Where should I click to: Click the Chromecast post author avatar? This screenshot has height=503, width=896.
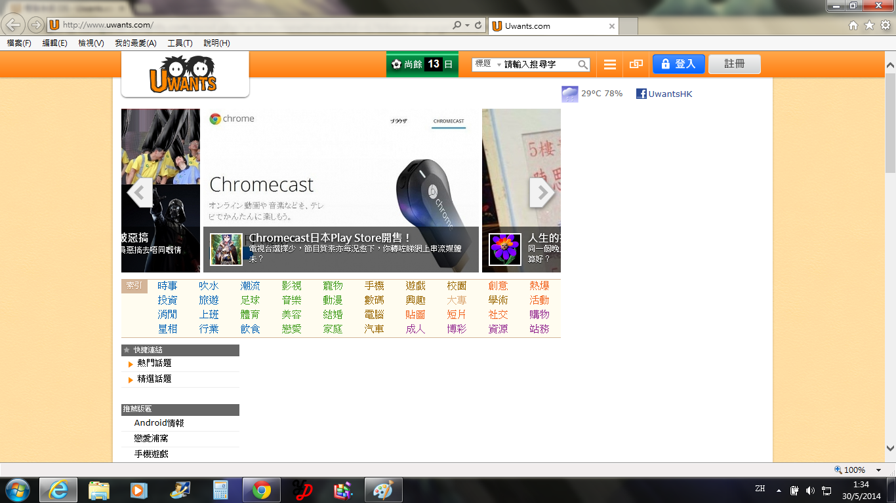point(226,250)
